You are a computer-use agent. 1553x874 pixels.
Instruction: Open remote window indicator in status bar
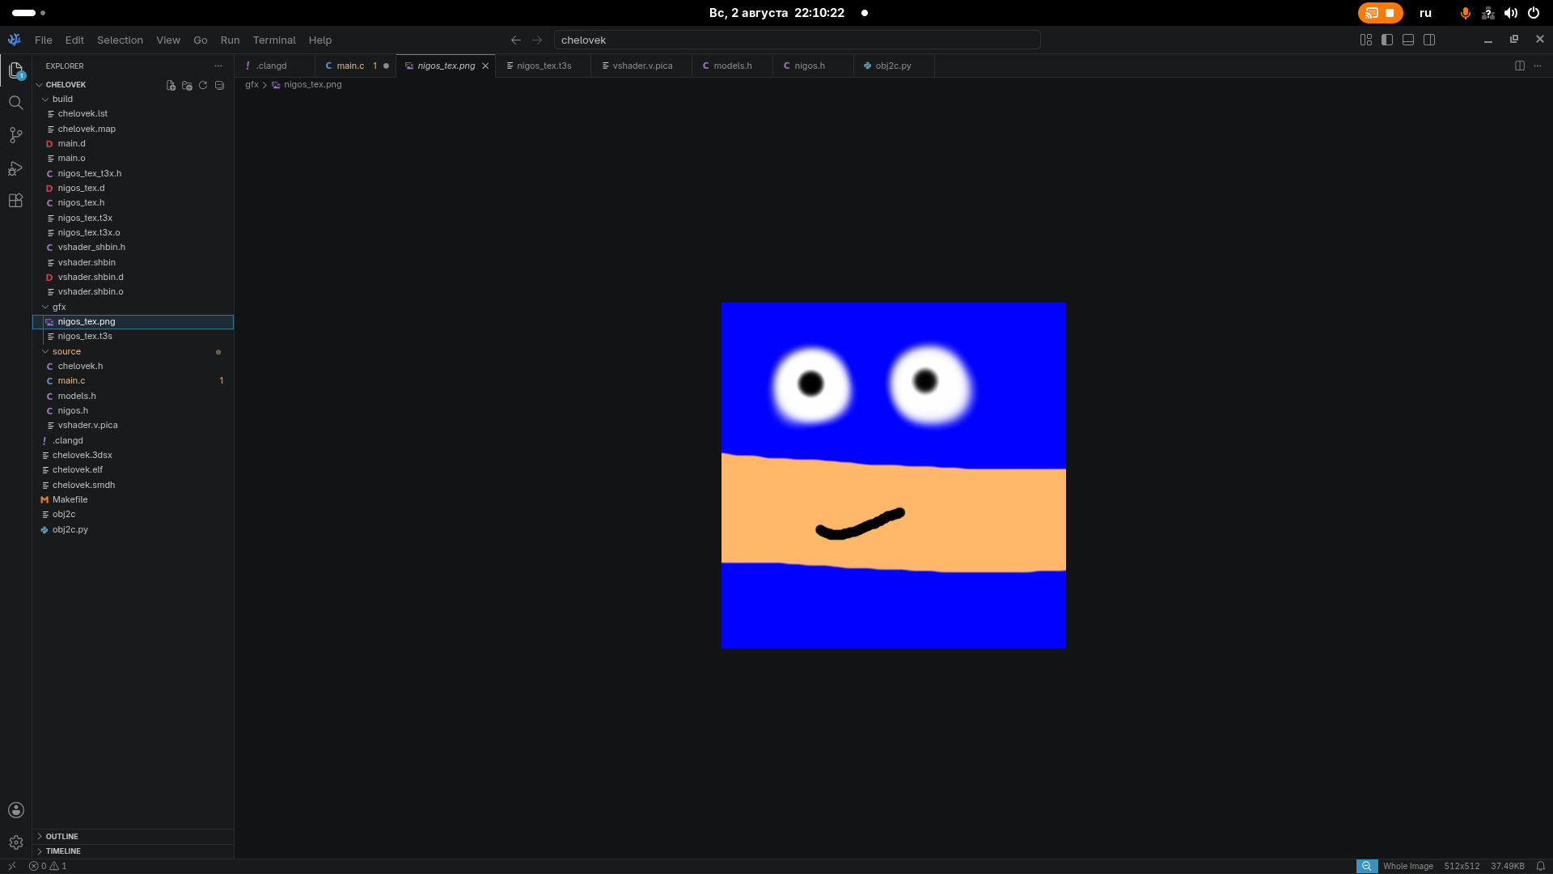click(x=11, y=866)
